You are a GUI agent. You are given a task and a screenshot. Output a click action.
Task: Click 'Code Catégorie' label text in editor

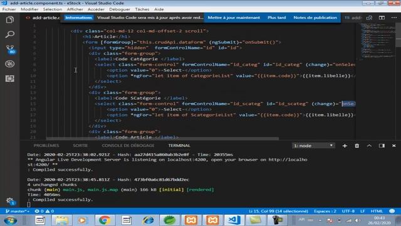click(x=137, y=59)
